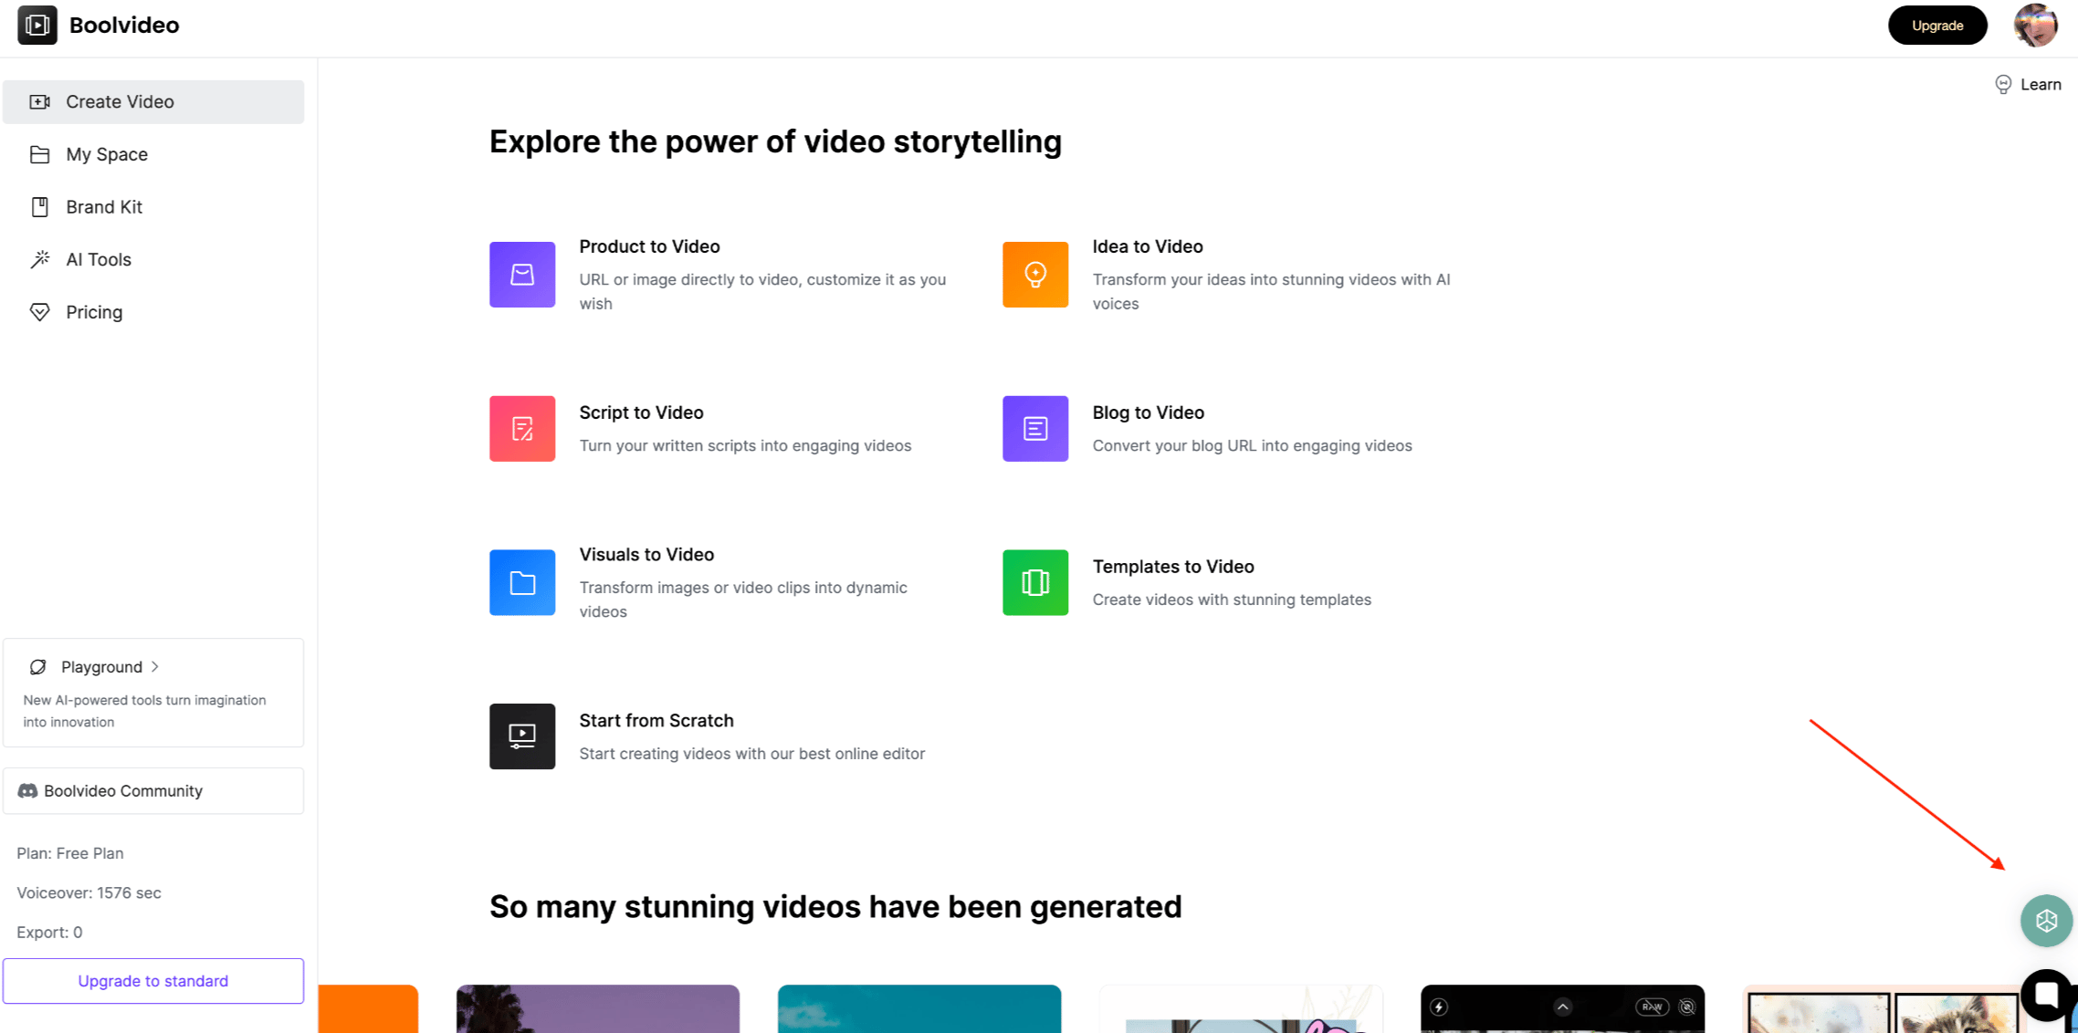The width and height of the screenshot is (2078, 1033).
Task: Open the Blog to Video title
Action: click(x=1149, y=412)
